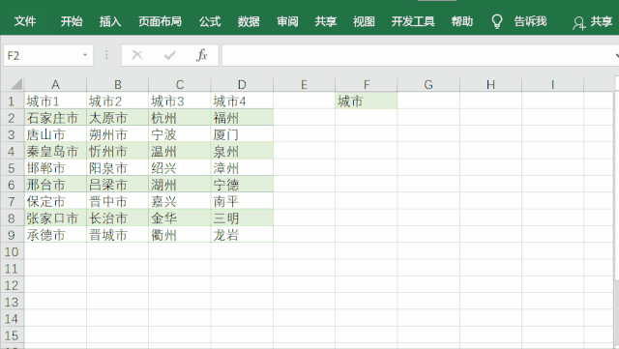Select the cell 杭州
Screen dimensions: 619x349
(x=180, y=118)
